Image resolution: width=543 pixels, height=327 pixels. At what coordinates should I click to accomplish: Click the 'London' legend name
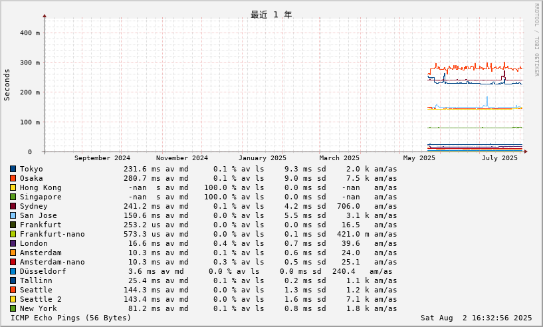pos(34,243)
